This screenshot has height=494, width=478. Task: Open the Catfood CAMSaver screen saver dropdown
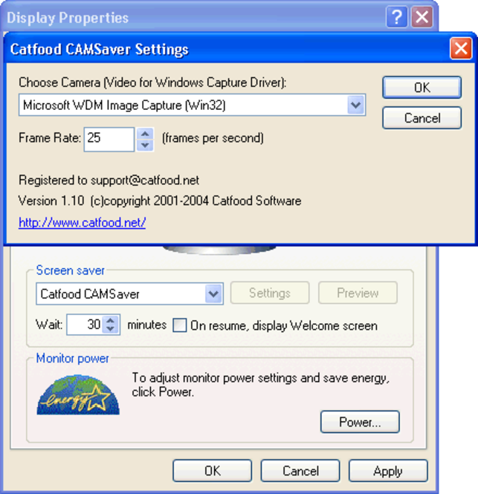point(213,293)
